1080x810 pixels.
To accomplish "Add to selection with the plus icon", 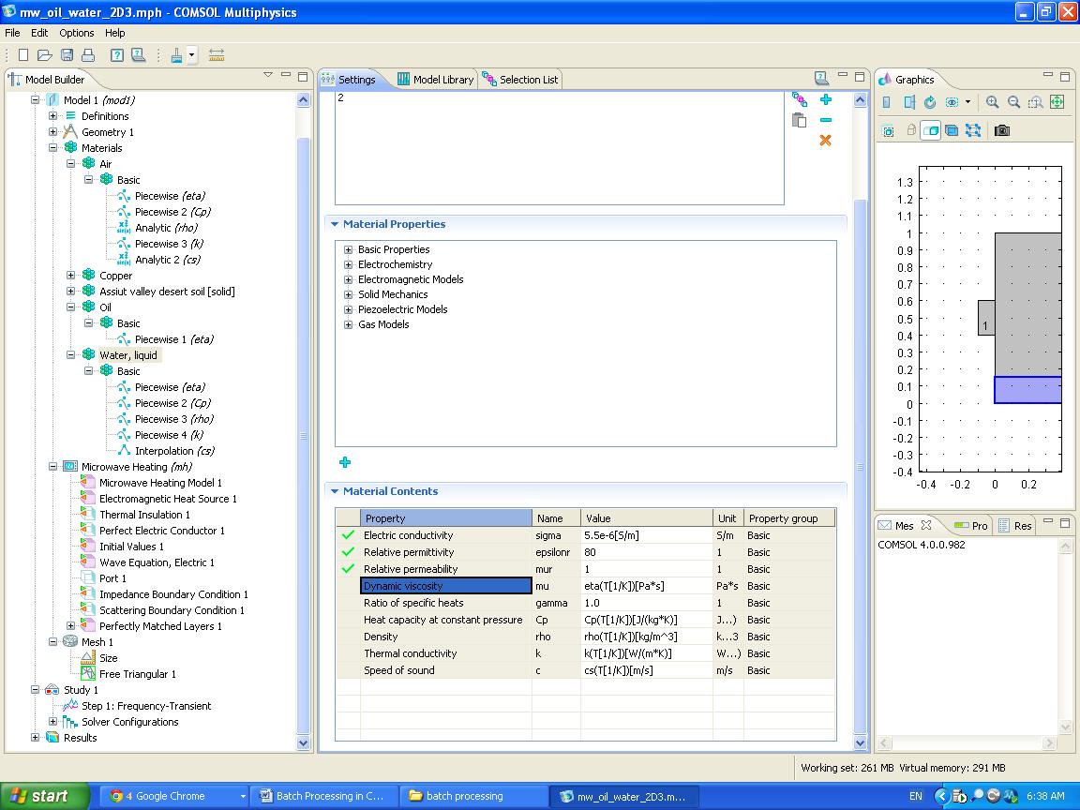I will (826, 100).
